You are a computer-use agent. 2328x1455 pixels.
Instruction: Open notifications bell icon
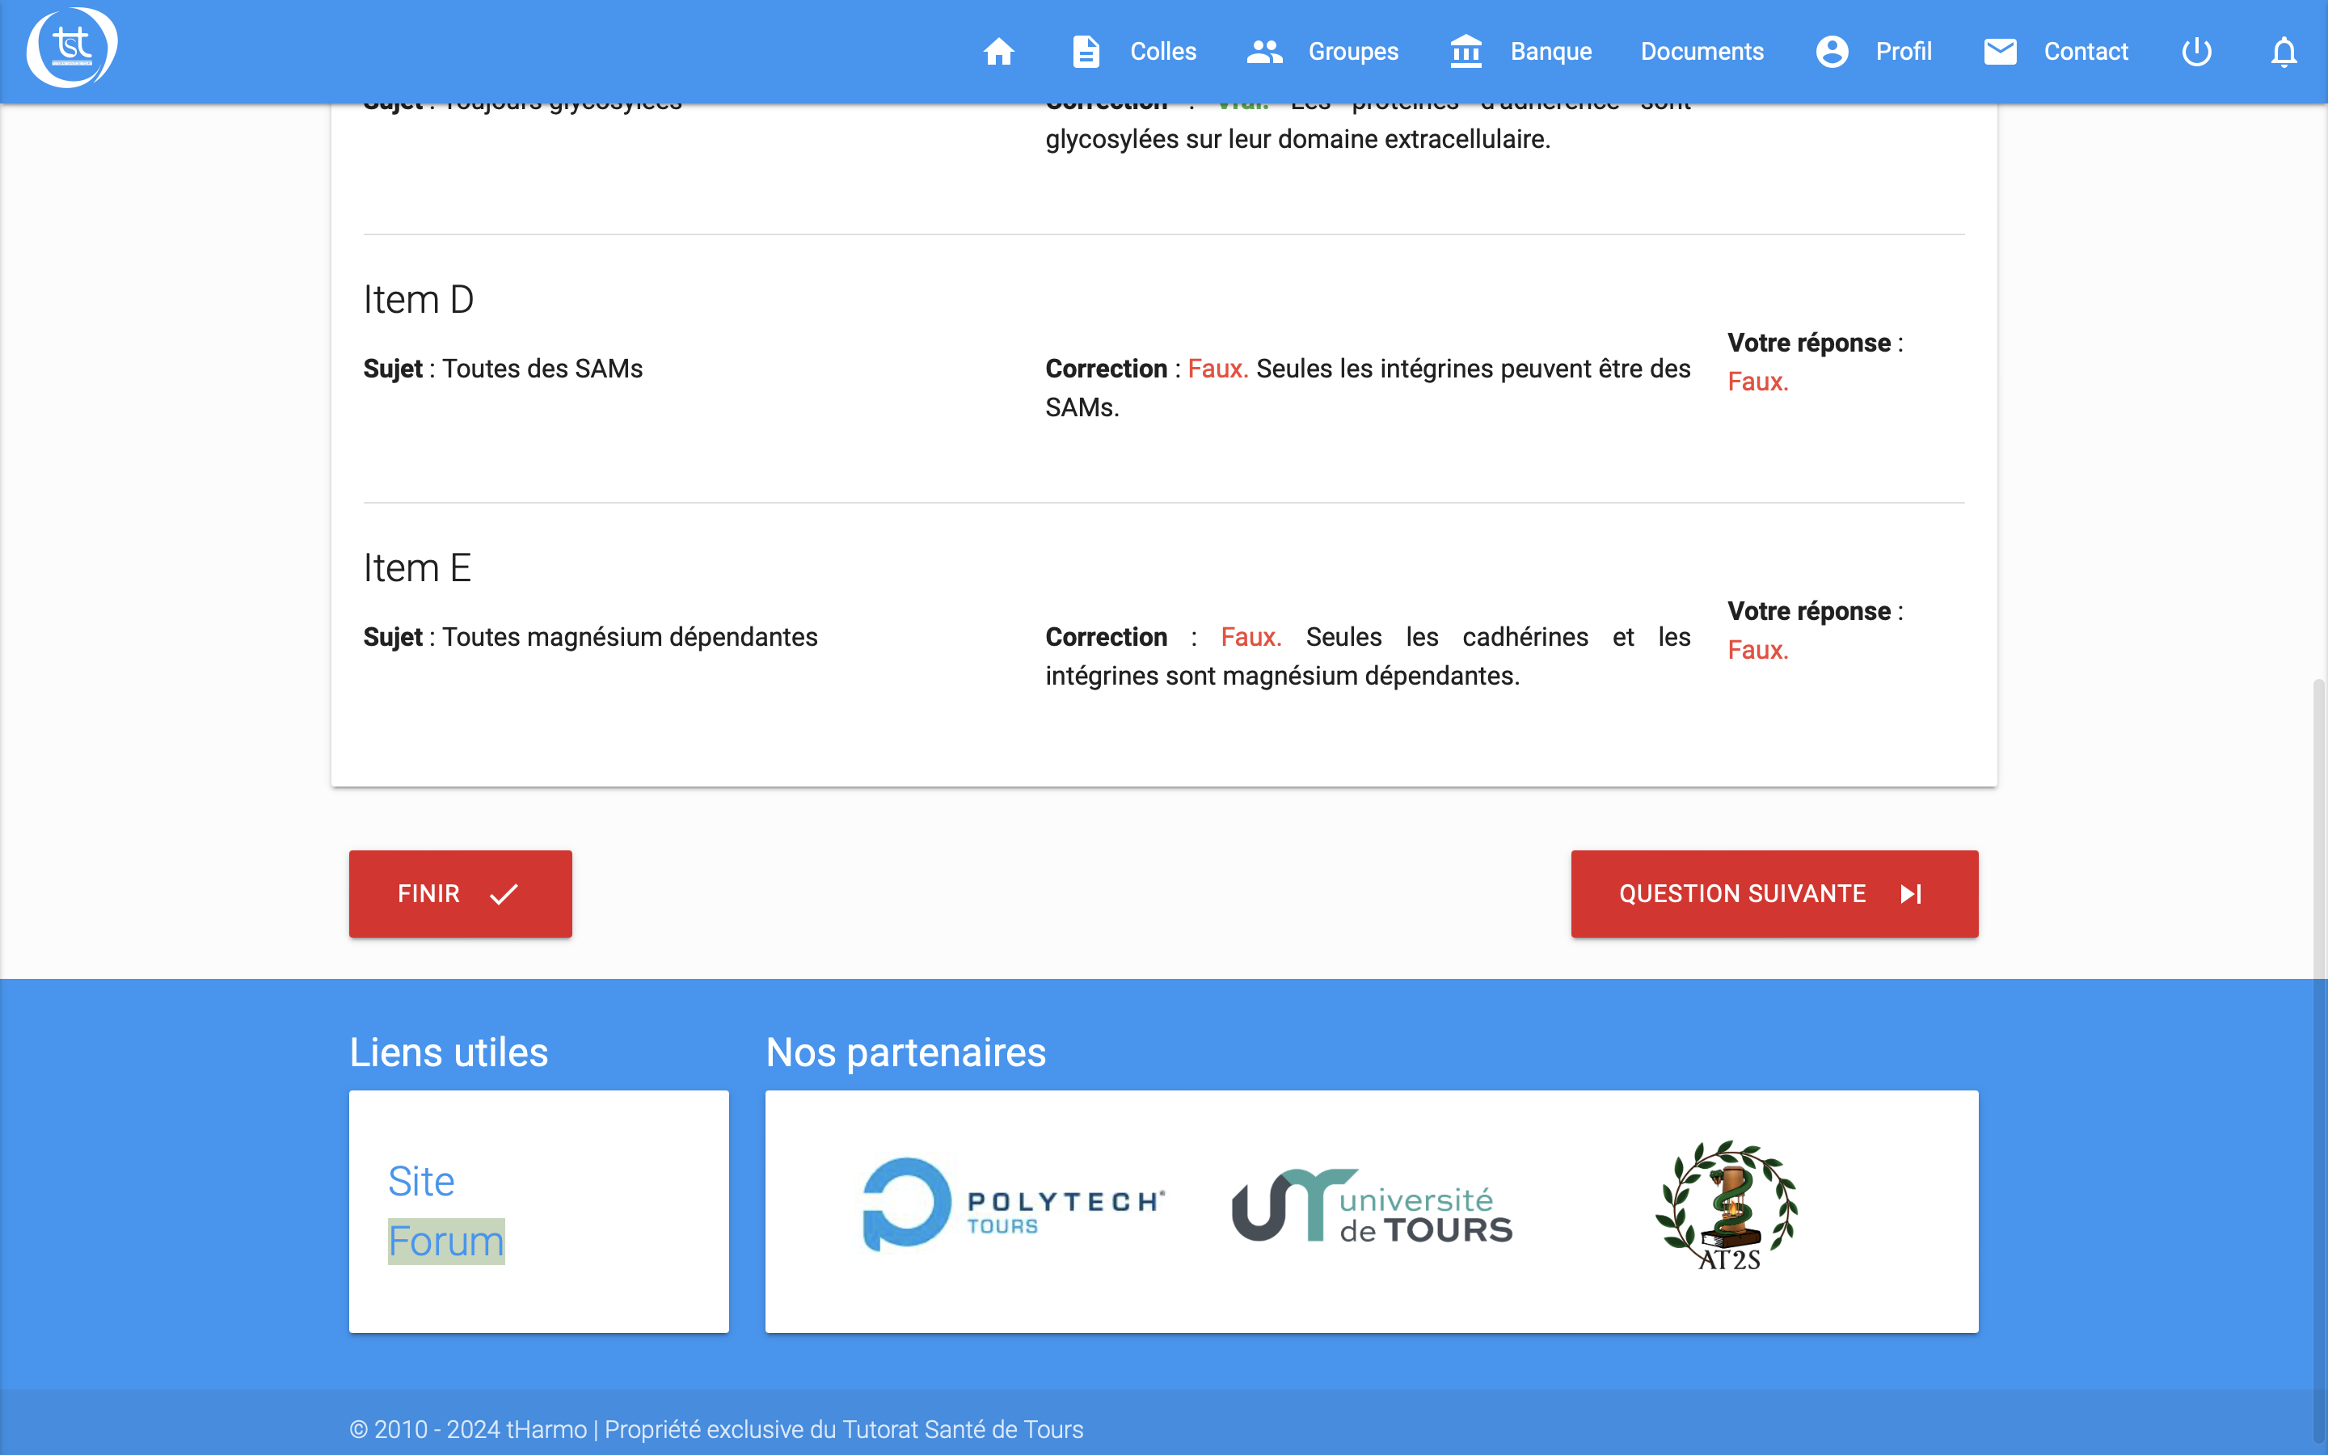[x=2284, y=52]
